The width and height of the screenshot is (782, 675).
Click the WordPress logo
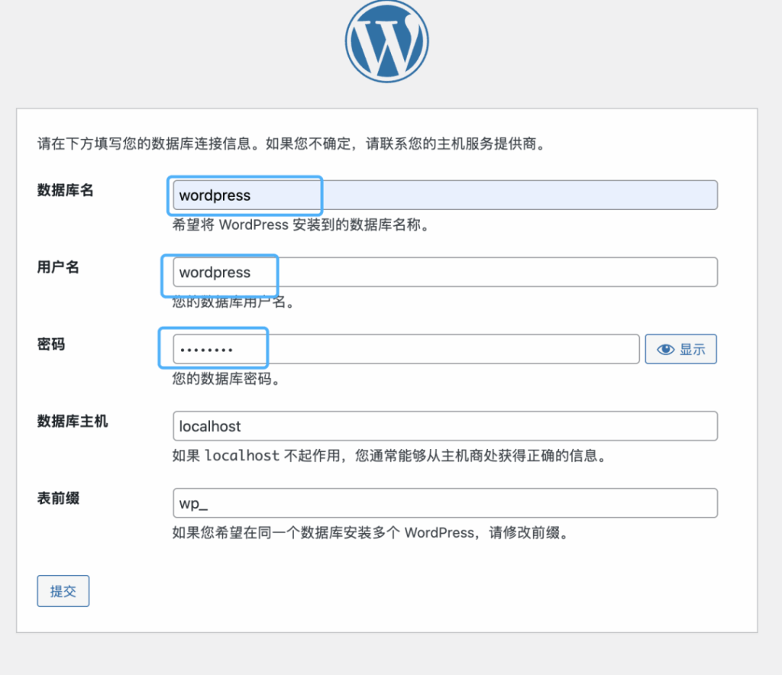[387, 41]
